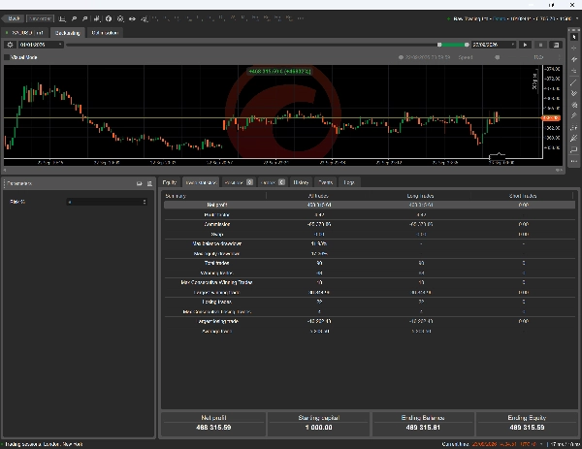
Task: Open the current time dropdown in status bar
Action: click(541, 444)
